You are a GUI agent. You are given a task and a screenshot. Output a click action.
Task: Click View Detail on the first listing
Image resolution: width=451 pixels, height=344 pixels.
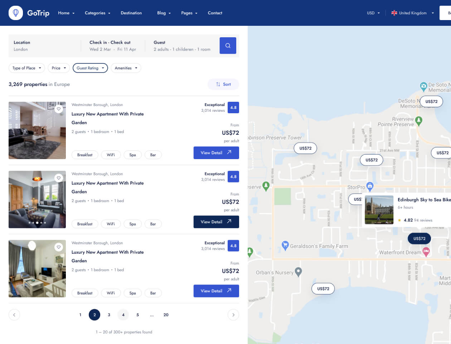pos(216,153)
